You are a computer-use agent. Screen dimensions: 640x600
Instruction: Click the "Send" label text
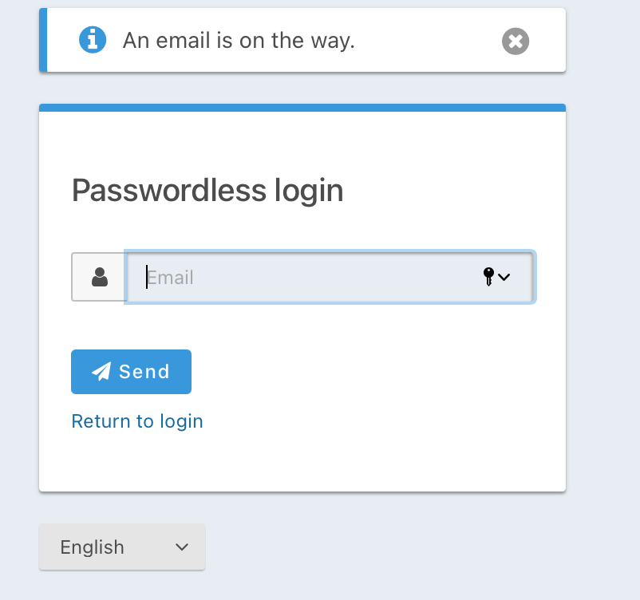pyautogui.click(x=144, y=372)
